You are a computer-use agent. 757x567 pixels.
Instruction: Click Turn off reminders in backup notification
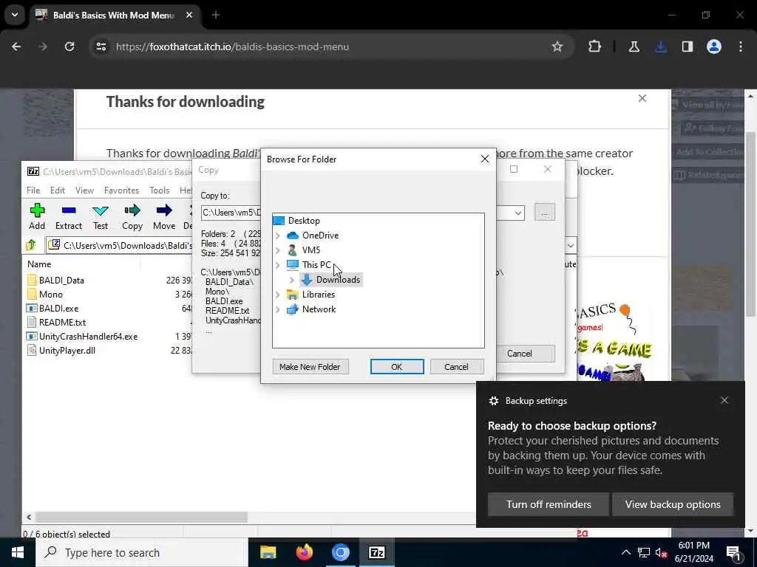click(x=549, y=504)
